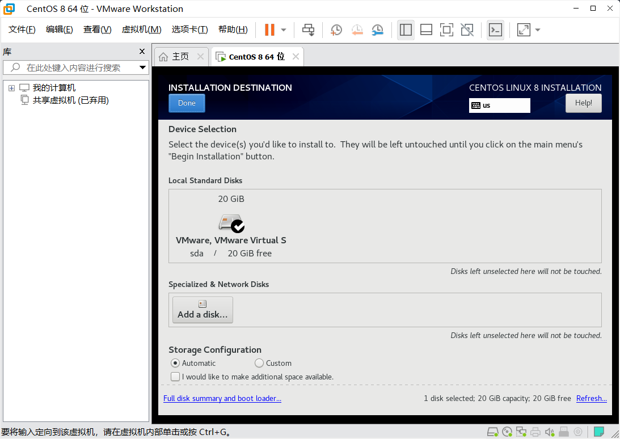Click the VMware Workstation title bar logo
Image resolution: width=620 pixels, height=439 pixels.
pyautogui.click(x=9, y=9)
